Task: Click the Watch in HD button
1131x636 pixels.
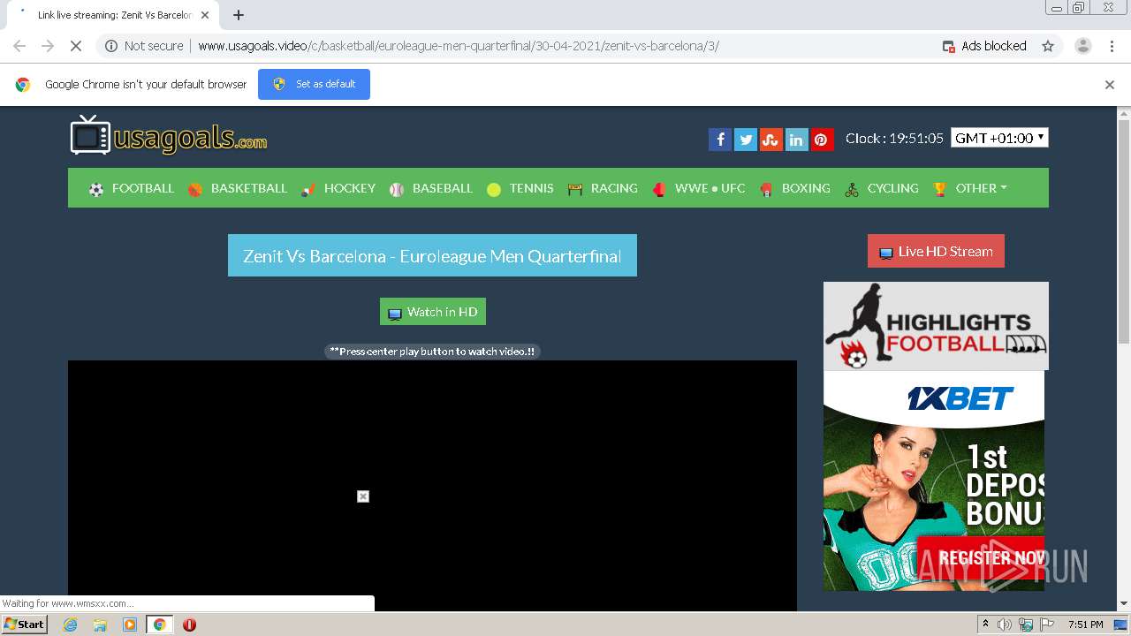Action: (433, 312)
